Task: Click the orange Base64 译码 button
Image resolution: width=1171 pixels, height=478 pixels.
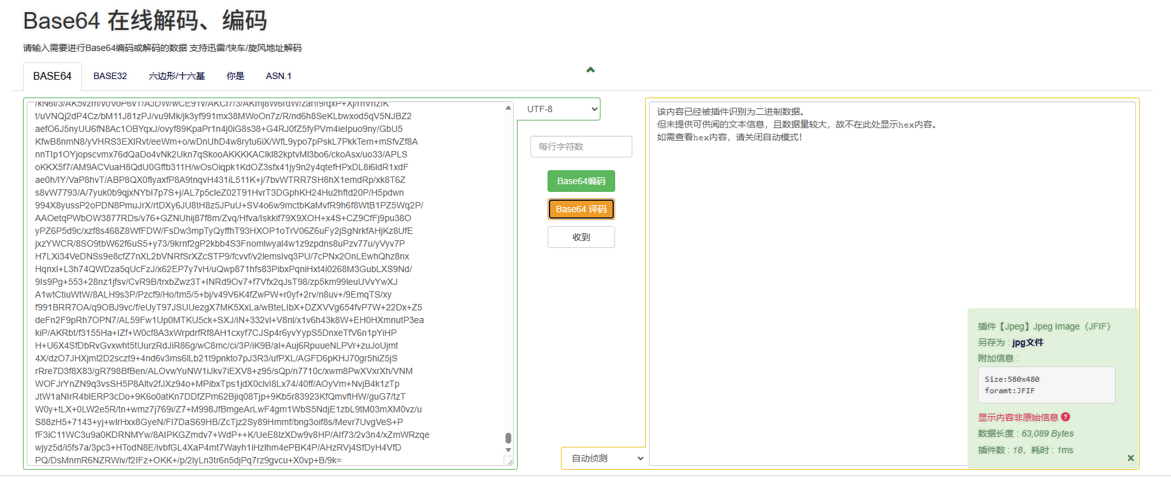Action: coord(581,209)
